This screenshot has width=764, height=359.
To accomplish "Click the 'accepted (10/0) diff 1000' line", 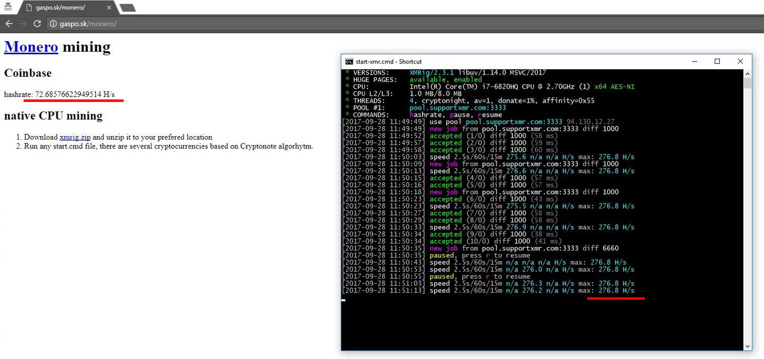I will tap(451, 241).
